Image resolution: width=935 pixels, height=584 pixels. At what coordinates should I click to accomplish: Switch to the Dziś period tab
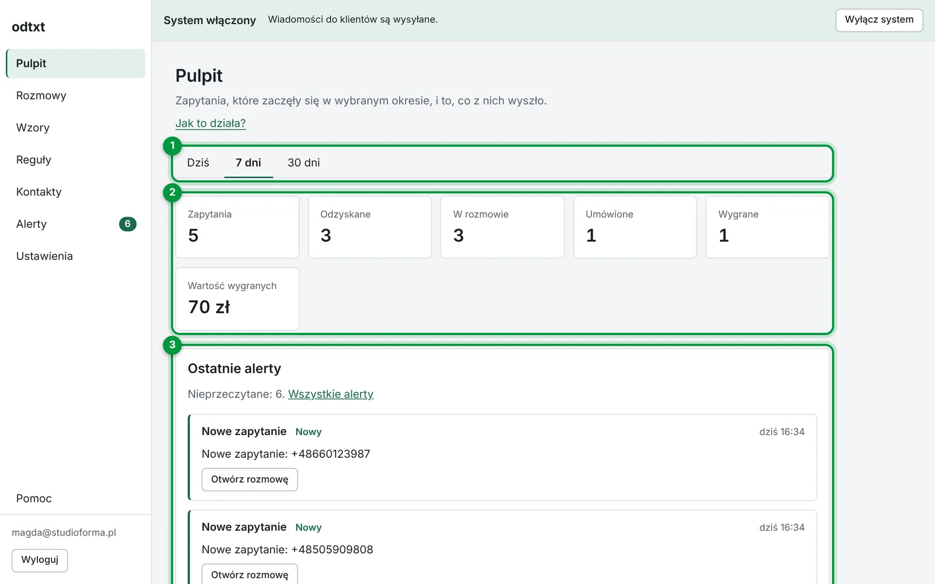(x=198, y=163)
